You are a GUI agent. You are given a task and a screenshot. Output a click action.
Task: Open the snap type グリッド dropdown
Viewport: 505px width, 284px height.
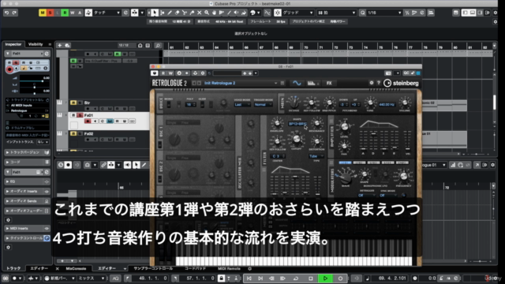pos(297,13)
